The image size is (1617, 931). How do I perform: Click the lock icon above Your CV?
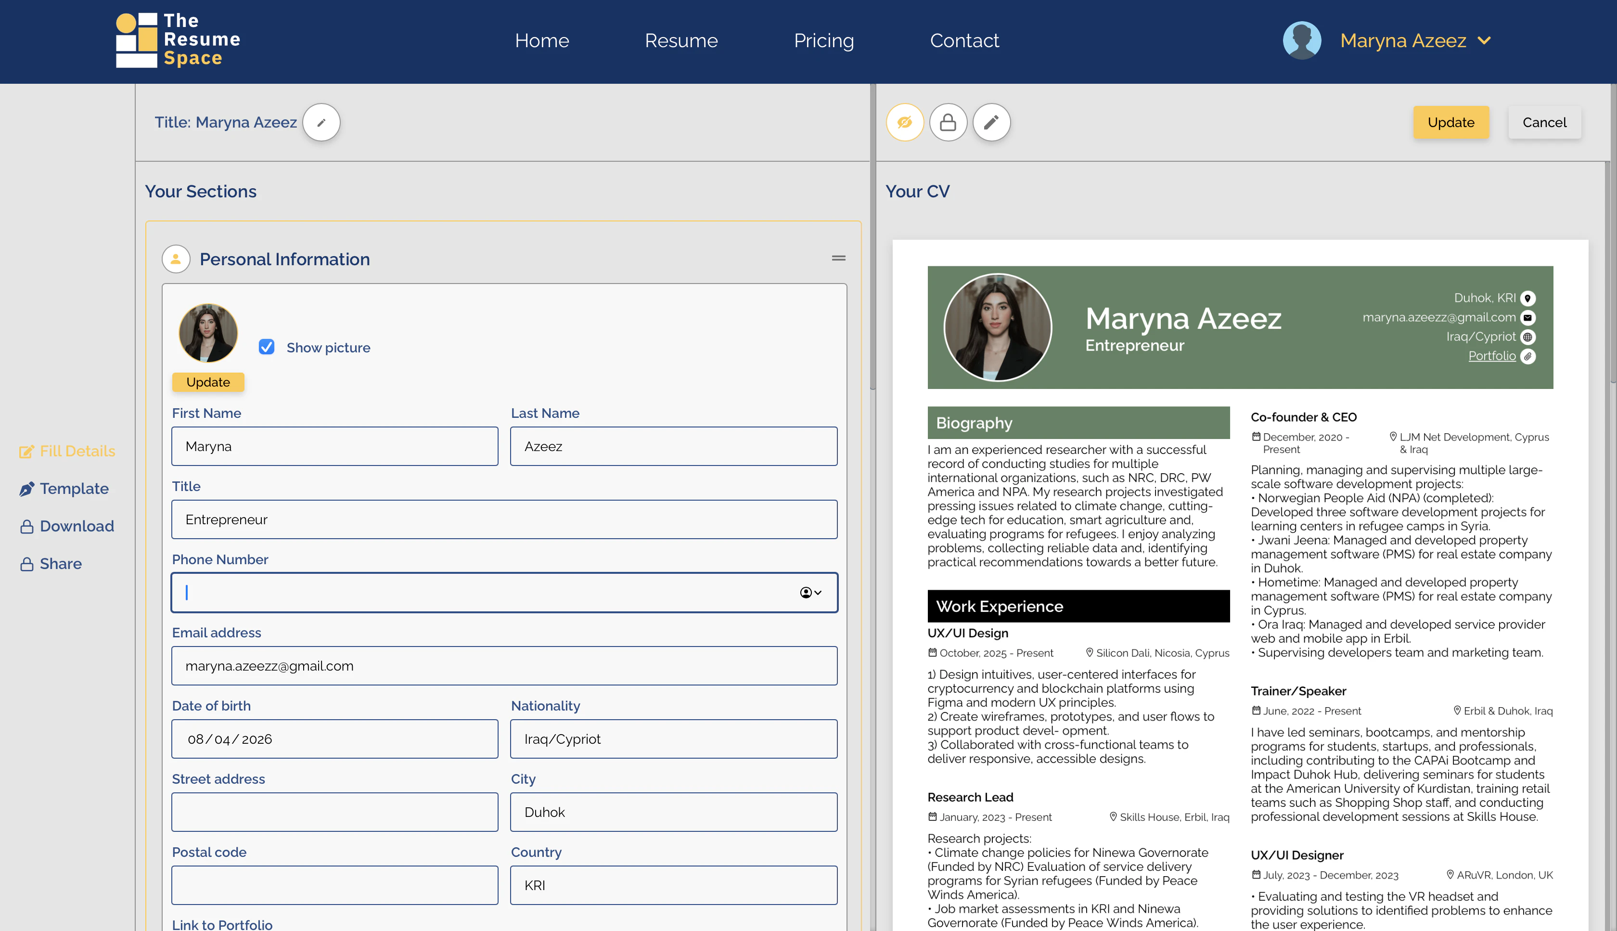pyautogui.click(x=949, y=122)
